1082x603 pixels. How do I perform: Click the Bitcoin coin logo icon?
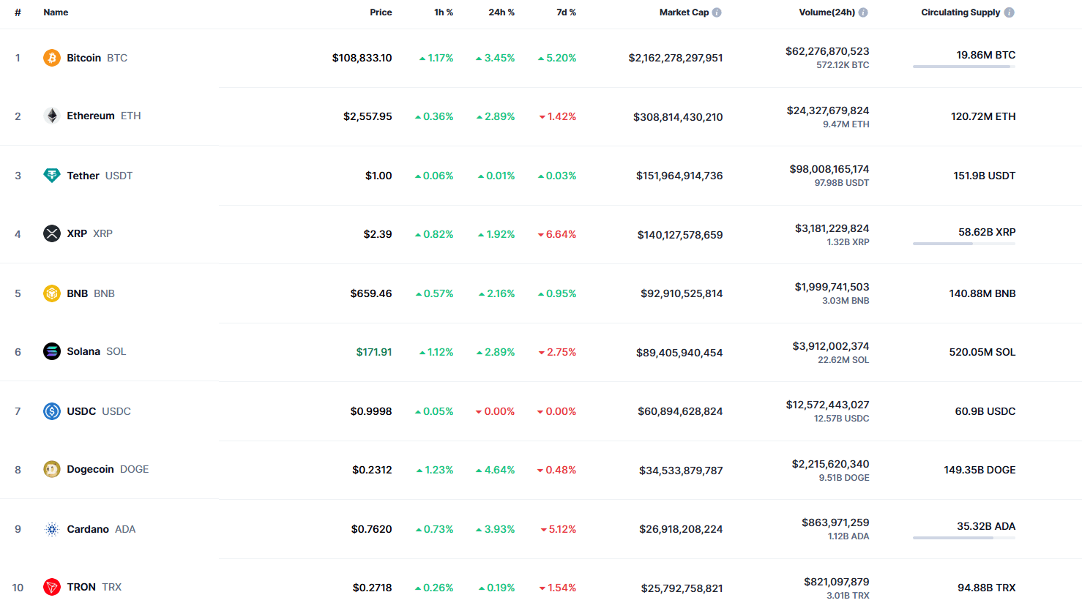51,58
